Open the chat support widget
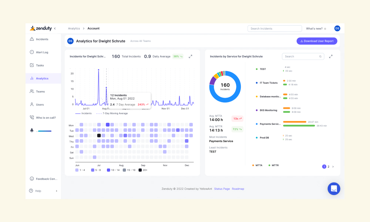370x222 pixels. pos(334,188)
